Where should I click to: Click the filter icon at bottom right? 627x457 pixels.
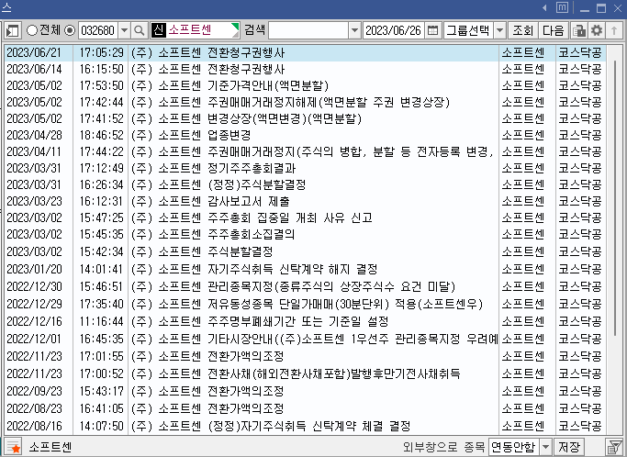point(614,447)
